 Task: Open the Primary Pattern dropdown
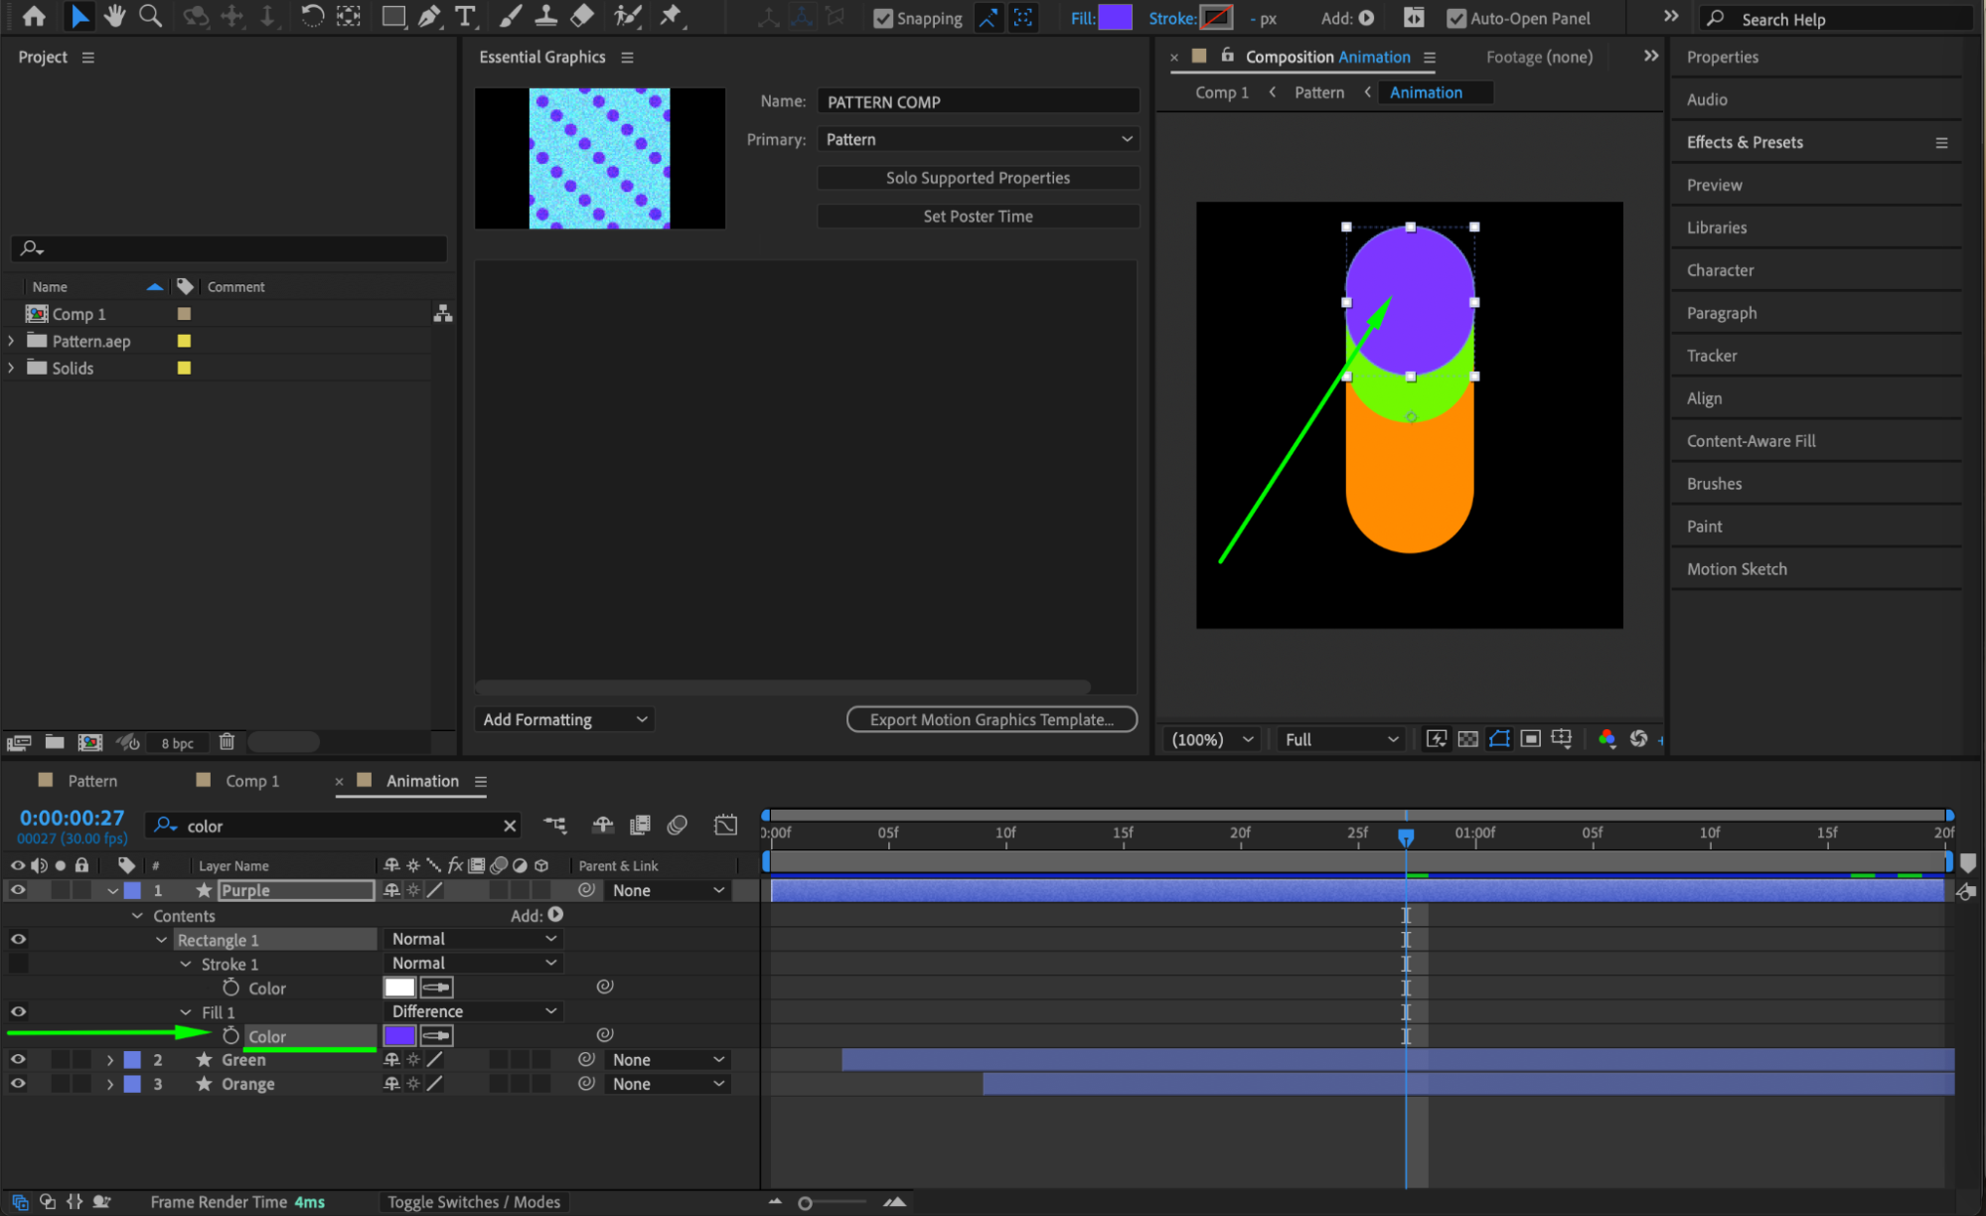click(978, 139)
